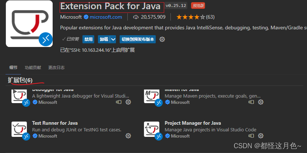Viewport: 307px width, 153px height.
Task: Click the remote-indicator icon of Maven for Java
Action: click(251, 102)
